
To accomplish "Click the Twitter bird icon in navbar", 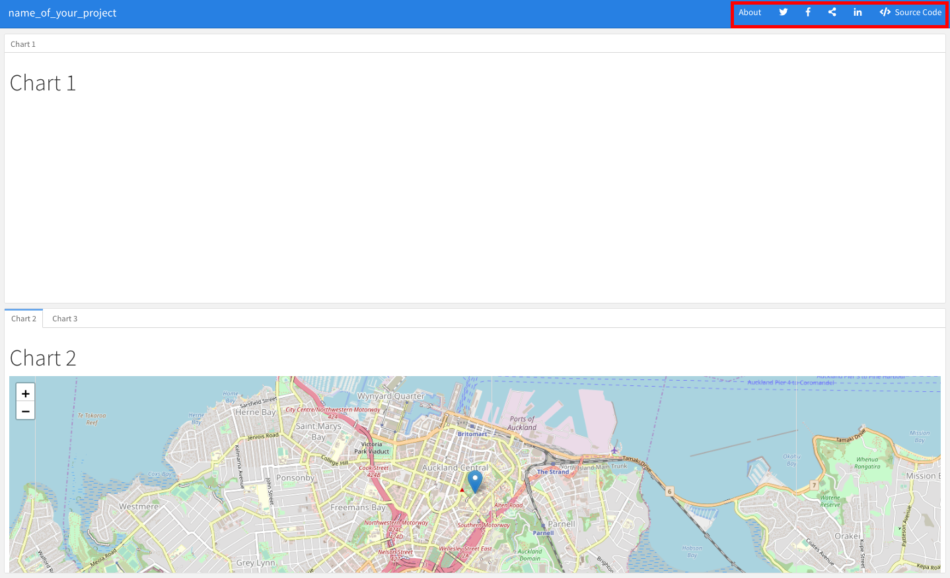I will 783,13.
